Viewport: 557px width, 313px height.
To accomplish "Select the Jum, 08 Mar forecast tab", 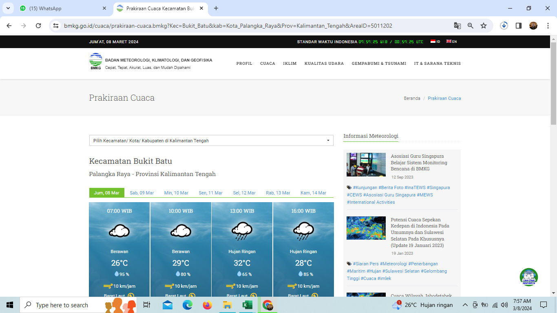I will [106, 193].
